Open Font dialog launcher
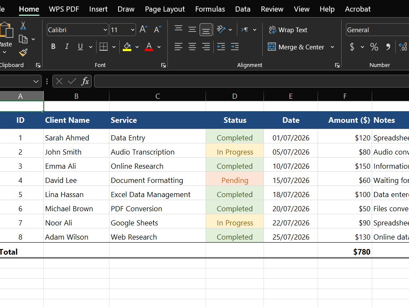 164,65
